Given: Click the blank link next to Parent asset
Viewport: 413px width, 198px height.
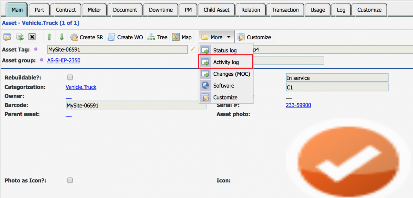Looking at the screenshot, I should [68, 114].
